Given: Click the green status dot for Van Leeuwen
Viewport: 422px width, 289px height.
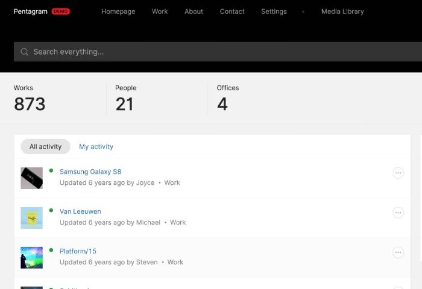Looking at the screenshot, I should pyautogui.click(x=51, y=210).
